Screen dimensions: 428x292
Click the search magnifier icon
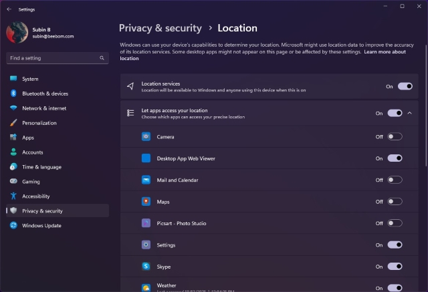[102, 59]
